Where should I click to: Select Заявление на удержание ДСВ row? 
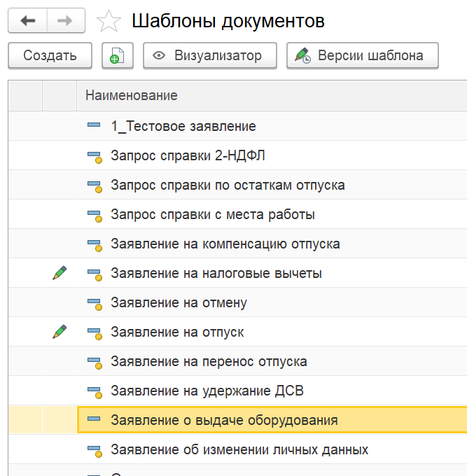pyautogui.click(x=207, y=391)
